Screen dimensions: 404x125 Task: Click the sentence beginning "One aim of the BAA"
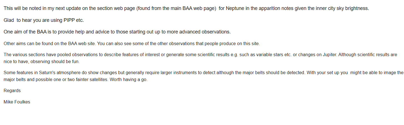coord(117,32)
